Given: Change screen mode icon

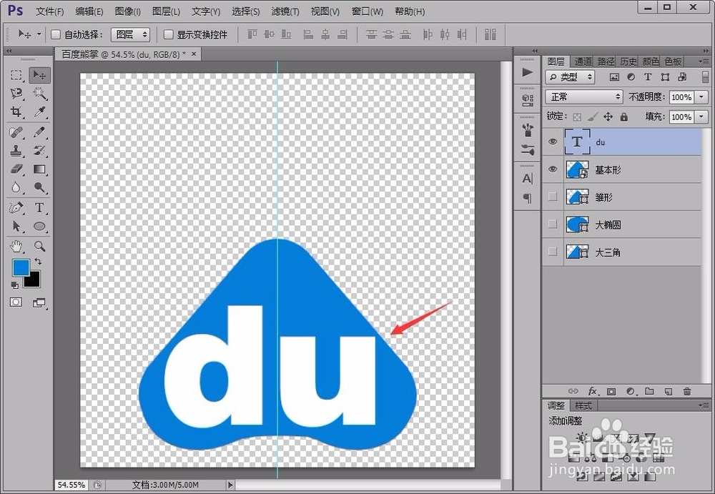Looking at the screenshot, I should (x=39, y=303).
